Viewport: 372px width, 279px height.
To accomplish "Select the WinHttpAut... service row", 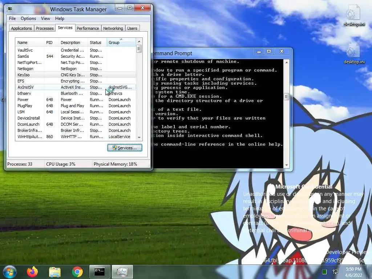I will click(x=76, y=137).
